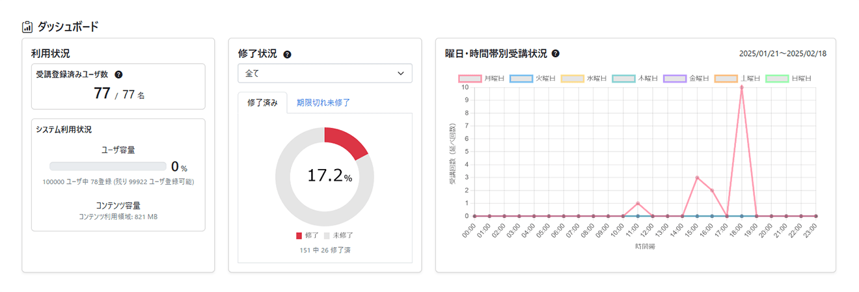This screenshot has height=292, width=859.
Task: Switch to 期限切れ未修了 tab
Action: pyautogui.click(x=323, y=102)
